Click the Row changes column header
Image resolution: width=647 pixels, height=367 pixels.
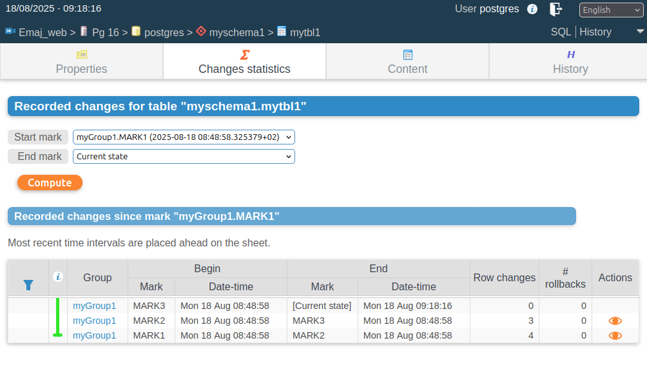click(x=504, y=277)
